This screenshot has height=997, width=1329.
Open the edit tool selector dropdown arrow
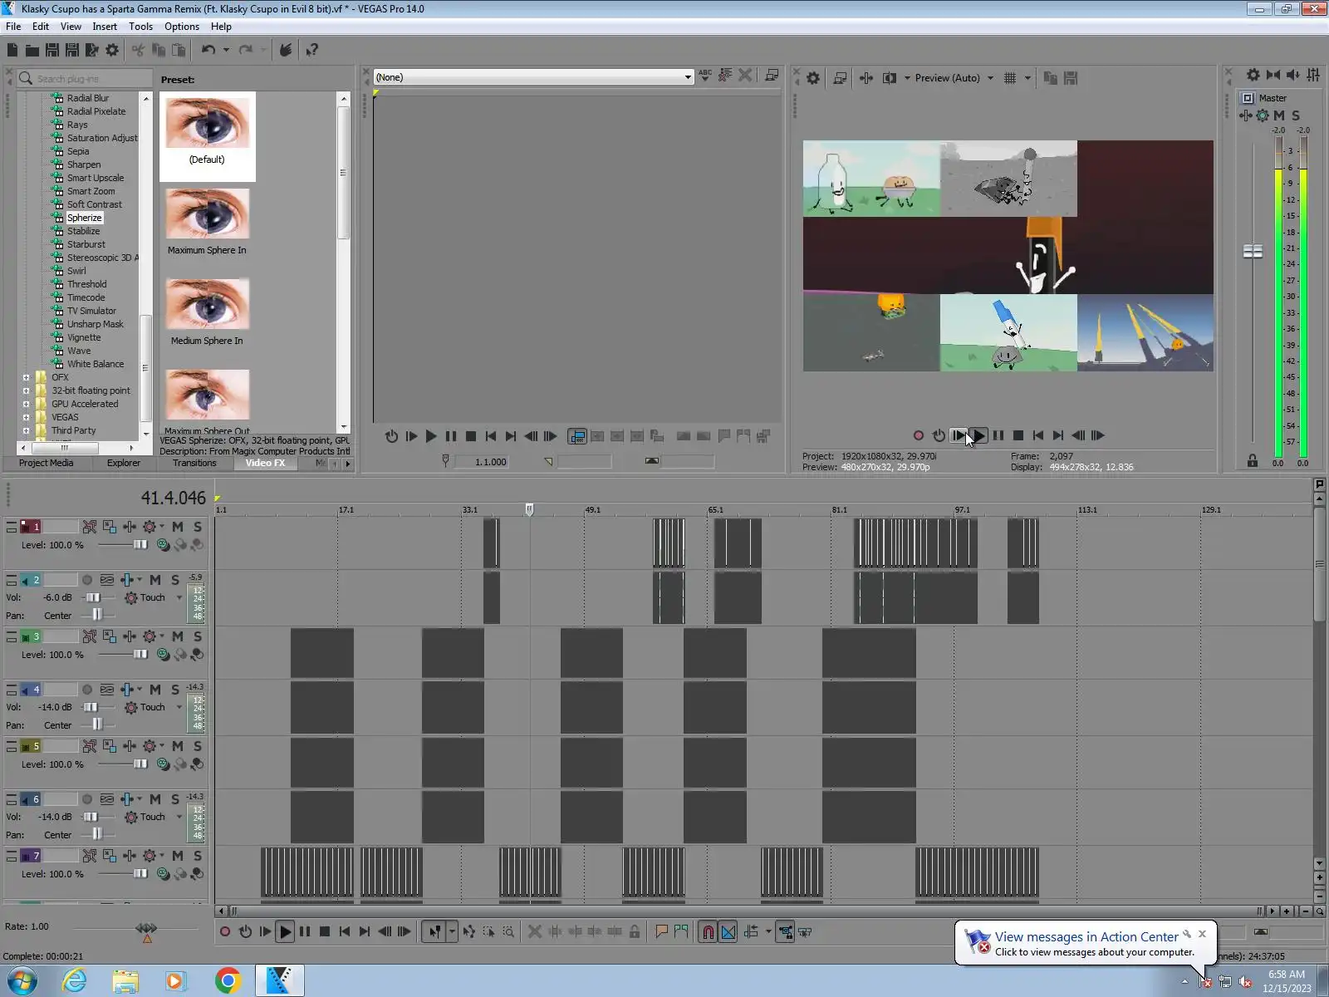[x=452, y=932]
